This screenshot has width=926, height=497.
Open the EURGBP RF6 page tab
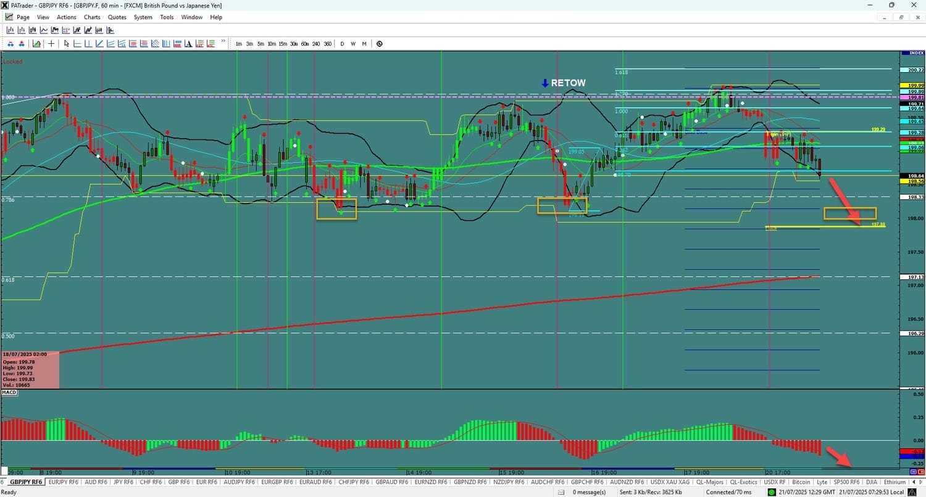click(x=277, y=482)
